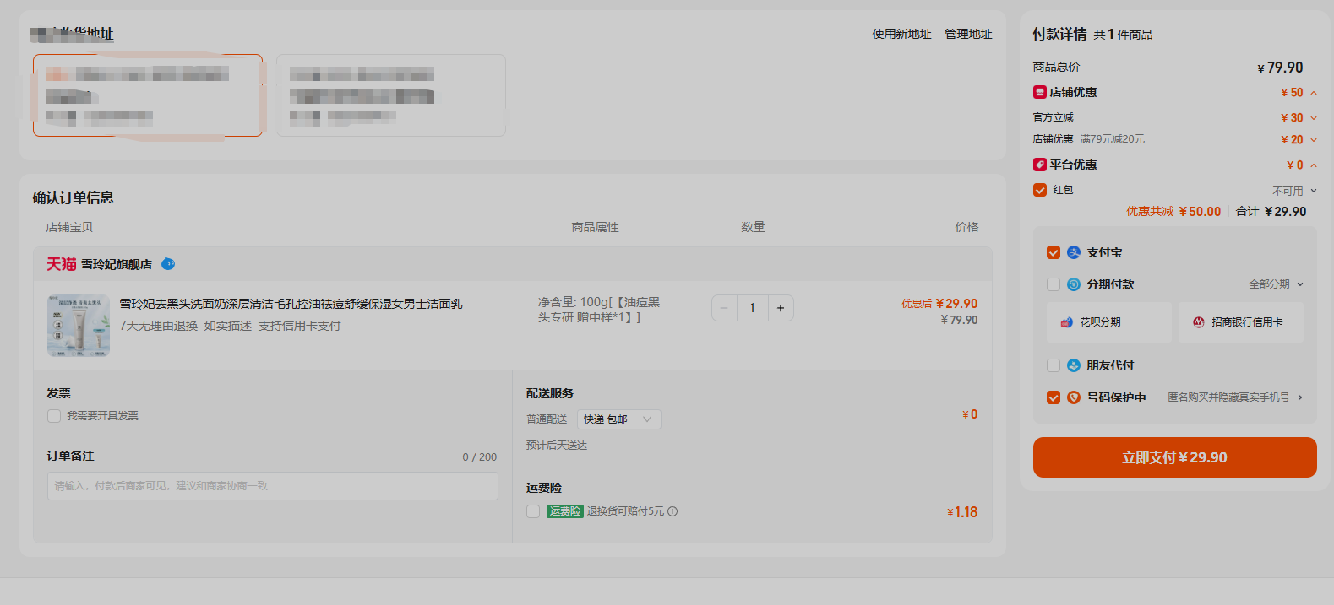Click the info icon beside 退换货可赔付5元
1334x605 pixels.
[672, 511]
